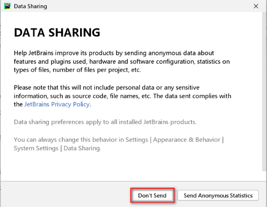Click "System Settings | Data Sharing" path text
The width and height of the screenshot is (267, 207).
tap(57, 148)
